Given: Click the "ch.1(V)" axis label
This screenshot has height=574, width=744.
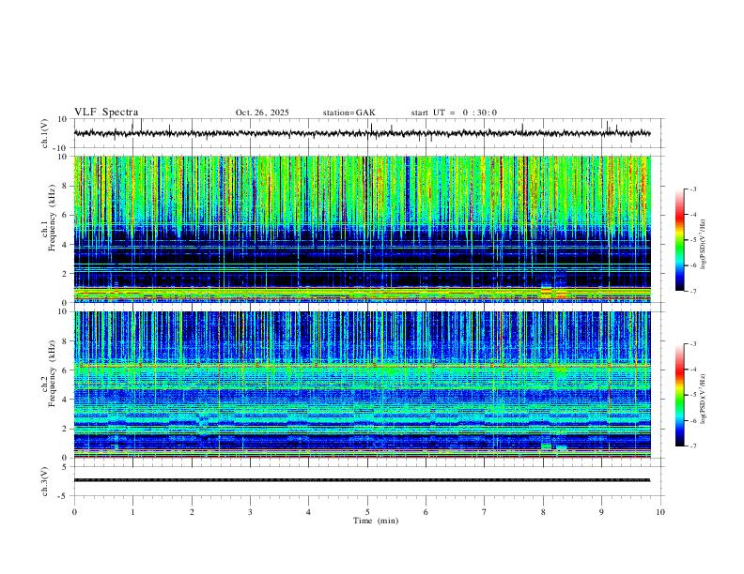Looking at the screenshot, I should [x=45, y=133].
